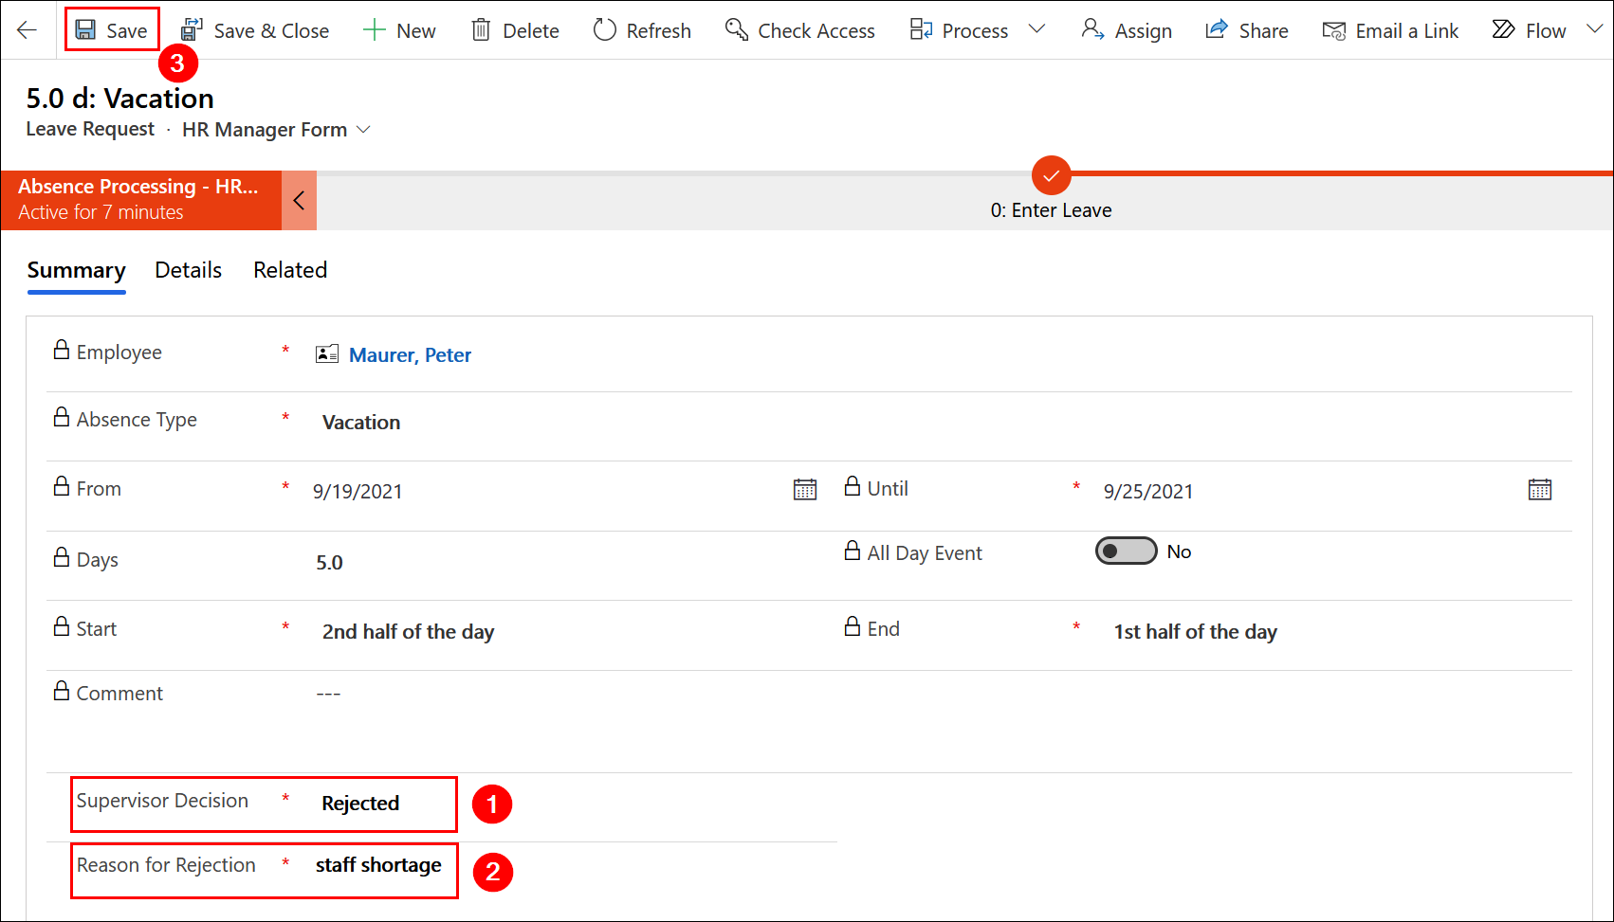The image size is (1614, 922).
Task: Assign the record to someone
Action: coord(1127,30)
